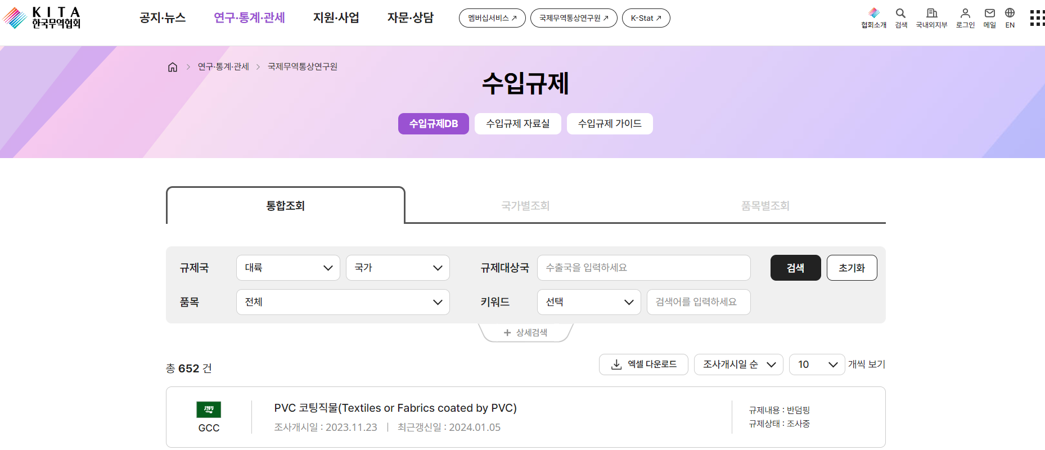
Task: Open the 연구·통계·관세 menu
Action: tap(249, 18)
